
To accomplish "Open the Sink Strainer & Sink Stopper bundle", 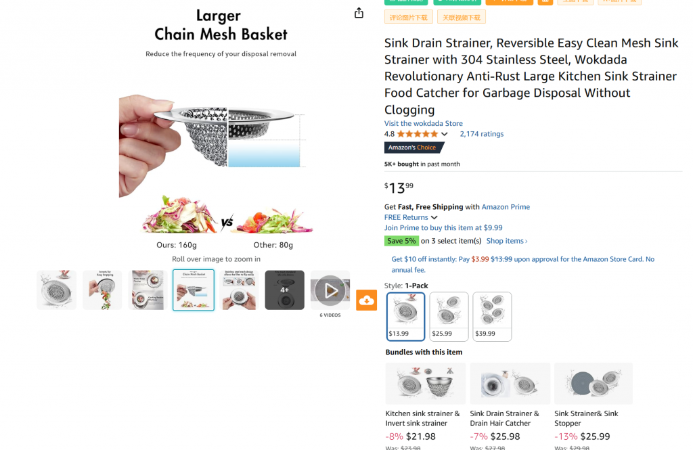I will point(593,384).
